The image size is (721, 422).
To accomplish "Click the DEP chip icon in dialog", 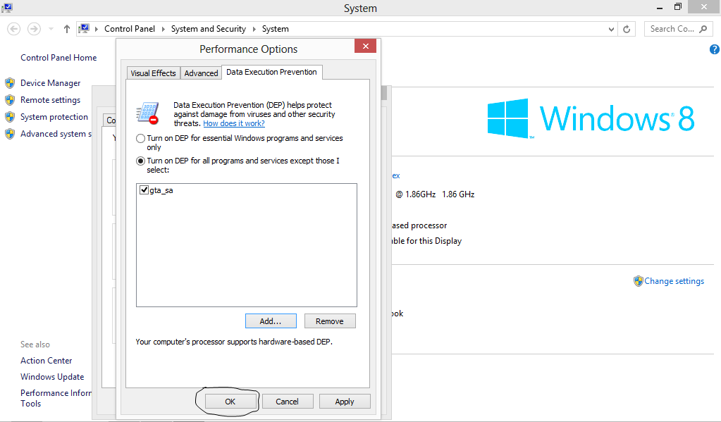I will [x=147, y=113].
